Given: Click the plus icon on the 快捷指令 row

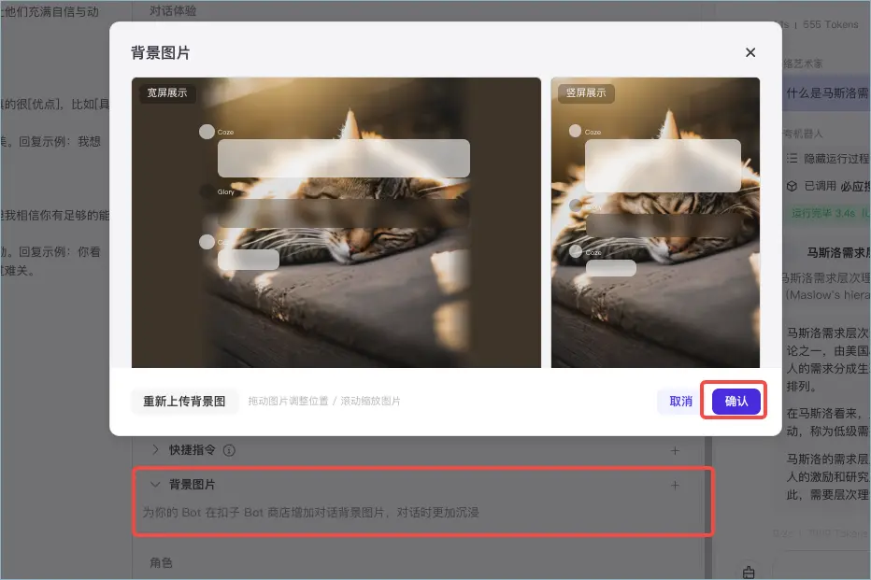Looking at the screenshot, I should [675, 450].
